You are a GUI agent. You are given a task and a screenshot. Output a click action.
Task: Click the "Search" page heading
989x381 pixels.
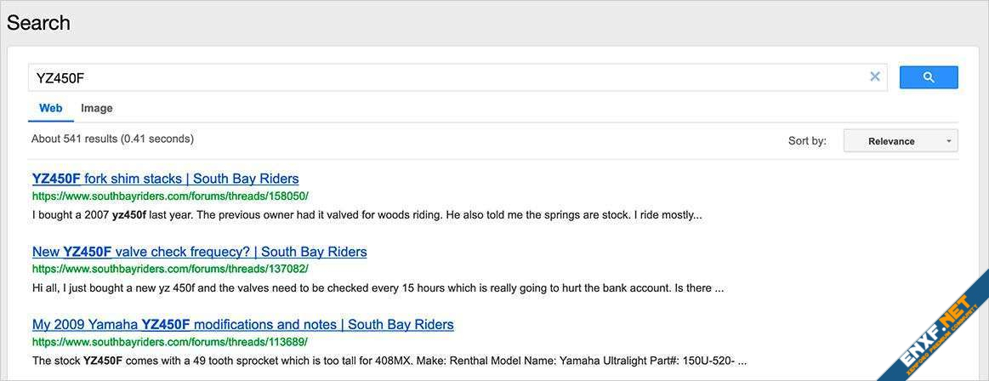tap(38, 23)
